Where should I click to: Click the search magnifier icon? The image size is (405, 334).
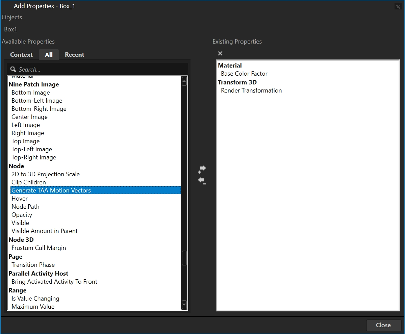coord(13,69)
